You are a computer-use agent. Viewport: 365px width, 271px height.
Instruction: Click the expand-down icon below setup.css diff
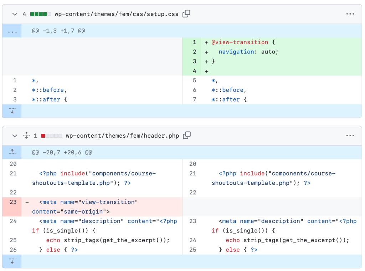point(12,111)
